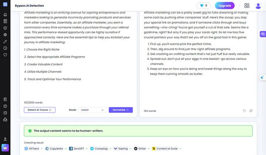Open favorites heart icon in sidebar
Image resolution: width=266 pixels, height=155 pixels.
5,55
